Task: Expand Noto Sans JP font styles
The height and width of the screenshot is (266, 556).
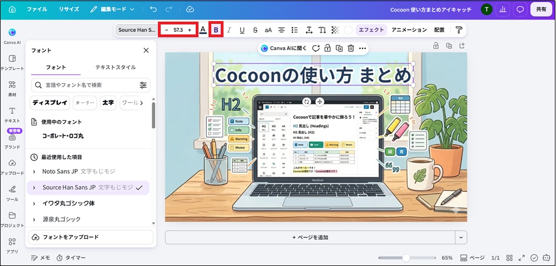Action: point(34,172)
